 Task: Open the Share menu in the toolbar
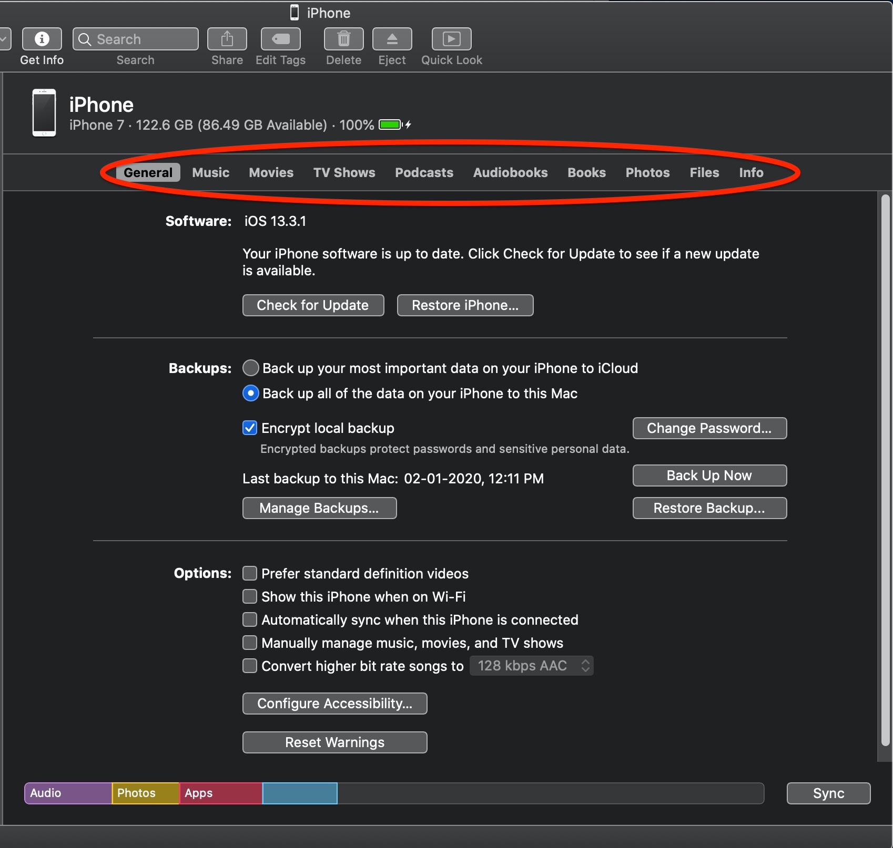click(x=227, y=38)
